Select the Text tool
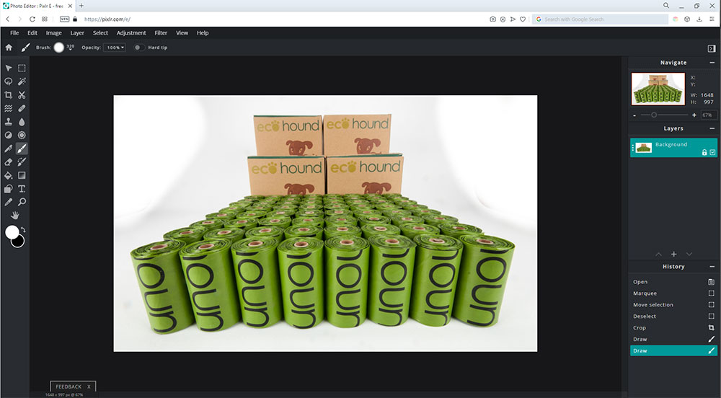The height and width of the screenshot is (398, 721). point(22,189)
